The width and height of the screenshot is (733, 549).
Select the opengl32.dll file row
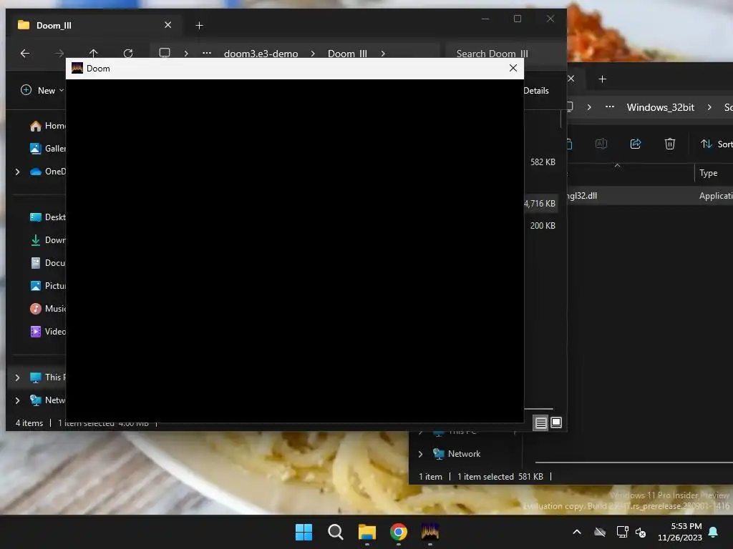pos(650,196)
